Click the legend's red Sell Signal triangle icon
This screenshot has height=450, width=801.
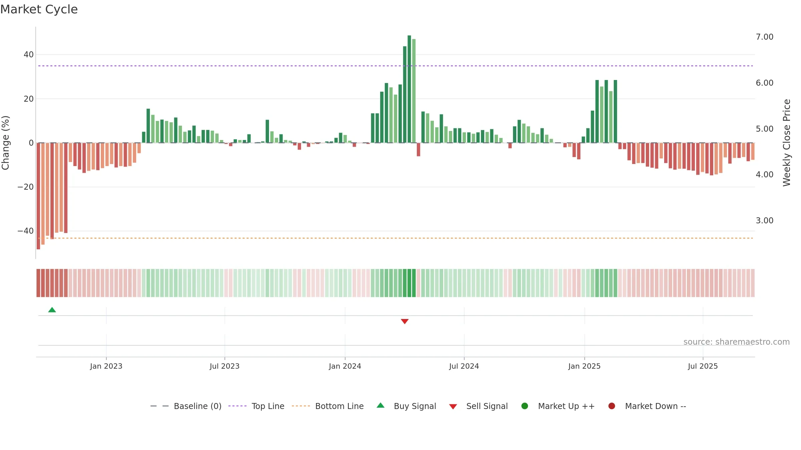point(453,407)
